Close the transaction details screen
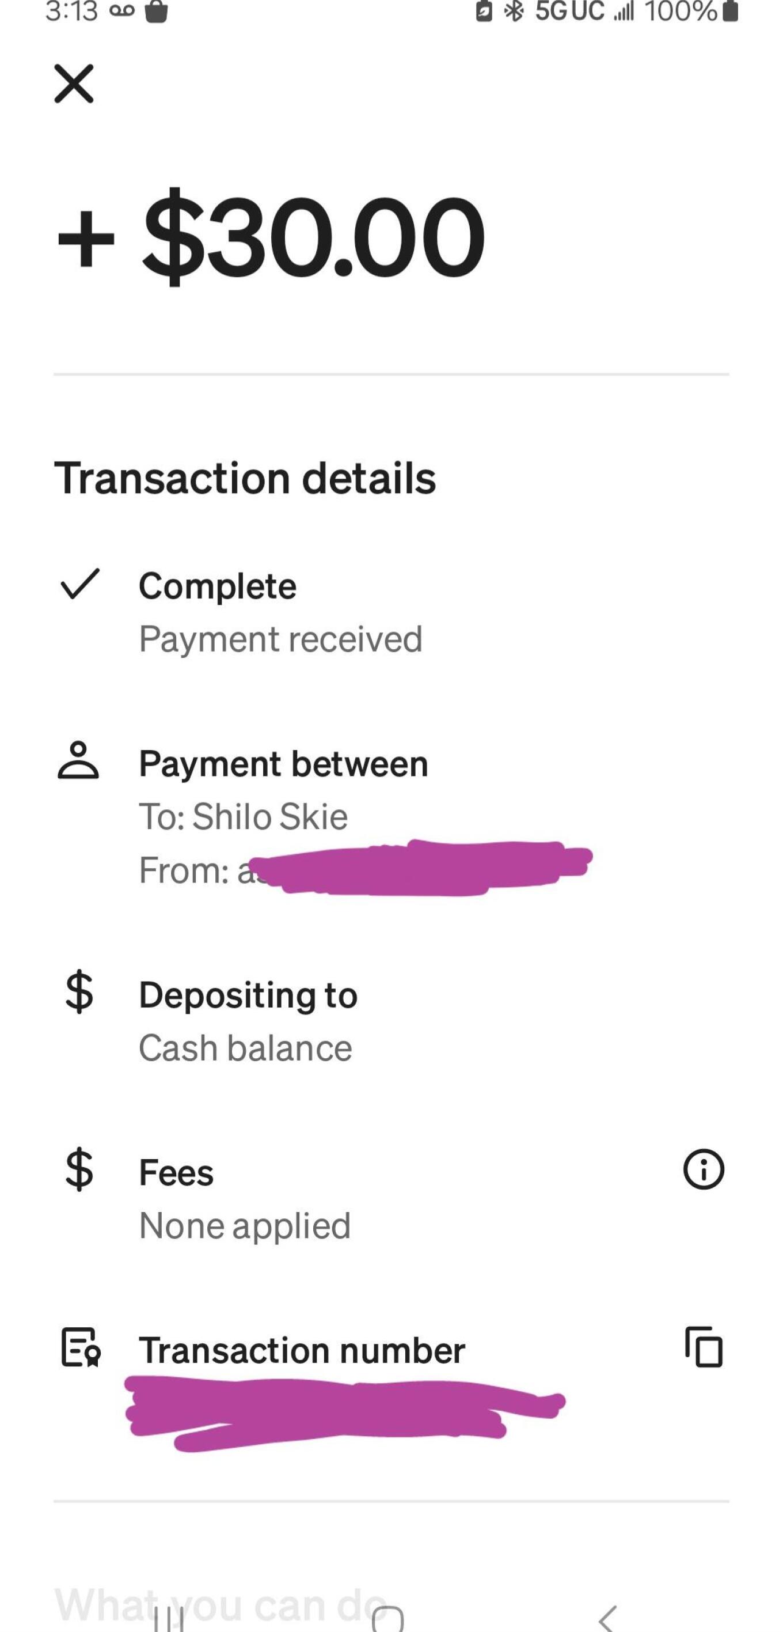 [x=74, y=83]
